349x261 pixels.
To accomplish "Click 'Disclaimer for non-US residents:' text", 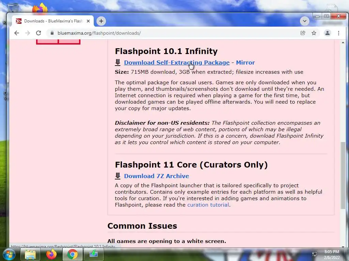I will click(x=162, y=123).
